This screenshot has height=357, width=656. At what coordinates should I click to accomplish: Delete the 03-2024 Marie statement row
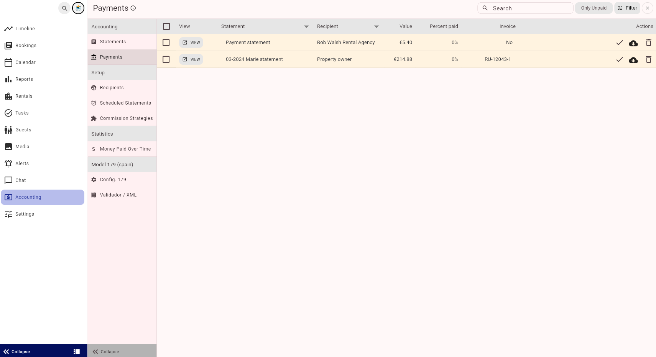coord(649,59)
